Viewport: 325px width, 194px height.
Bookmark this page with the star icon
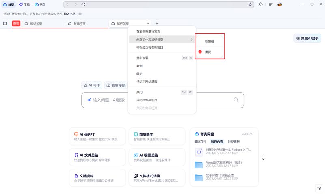coord(250,4)
